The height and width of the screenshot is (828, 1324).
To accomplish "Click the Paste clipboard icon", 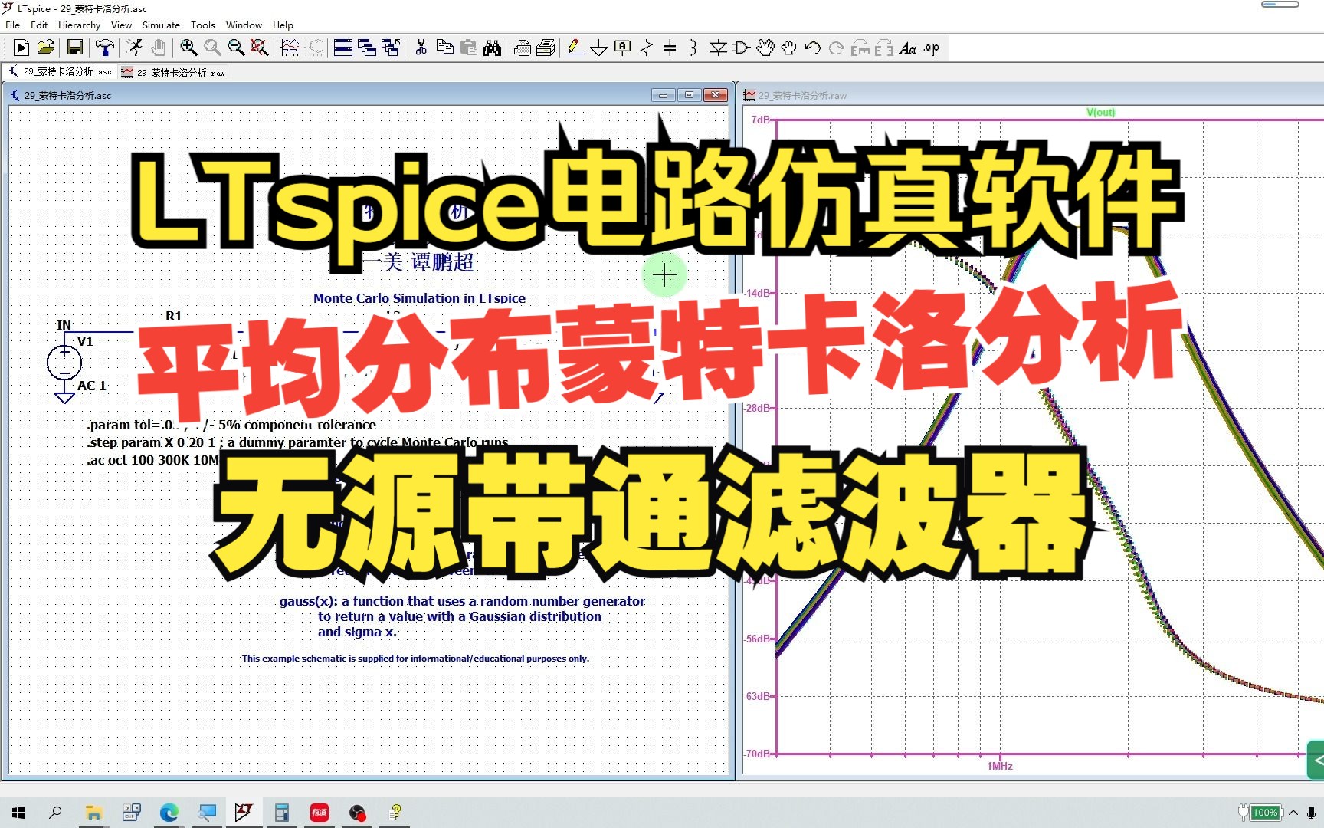I will [x=468, y=48].
